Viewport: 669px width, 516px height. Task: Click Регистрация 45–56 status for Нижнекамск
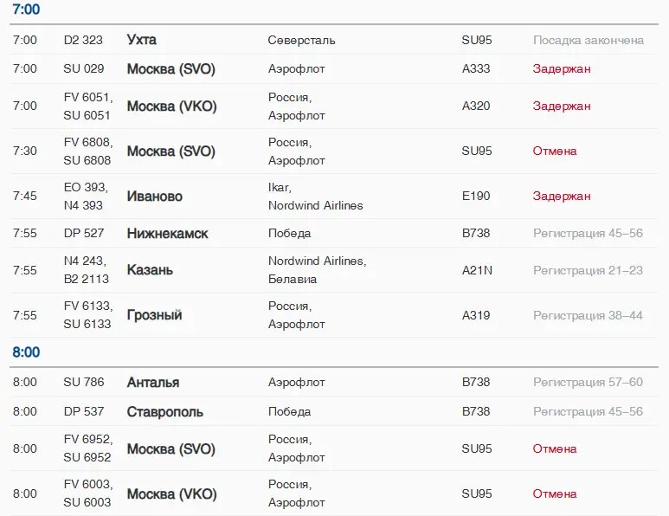[x=588, y=233]
